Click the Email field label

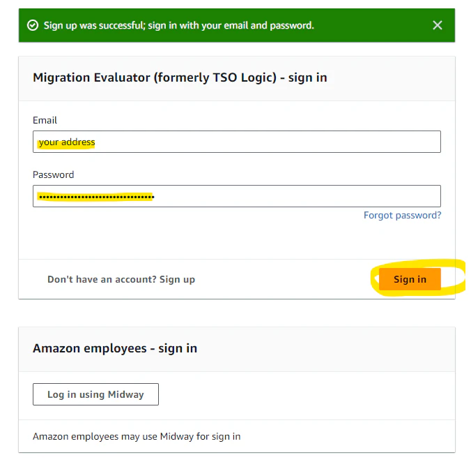45,120
